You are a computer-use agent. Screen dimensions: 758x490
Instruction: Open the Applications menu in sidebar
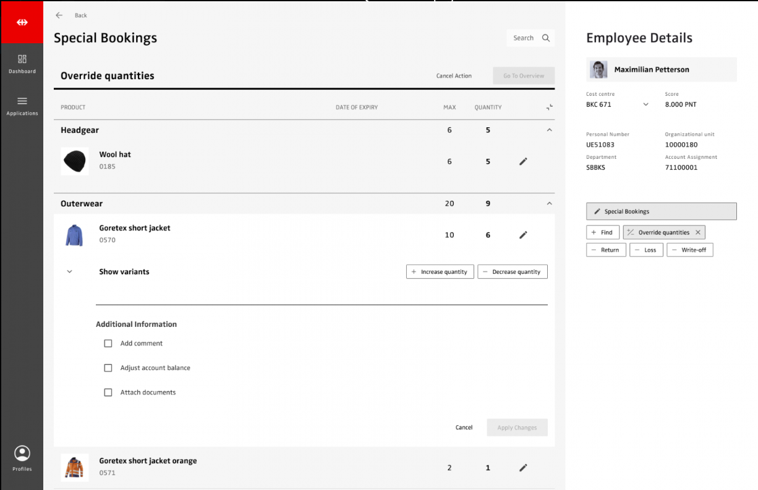(x=22, y=106)
